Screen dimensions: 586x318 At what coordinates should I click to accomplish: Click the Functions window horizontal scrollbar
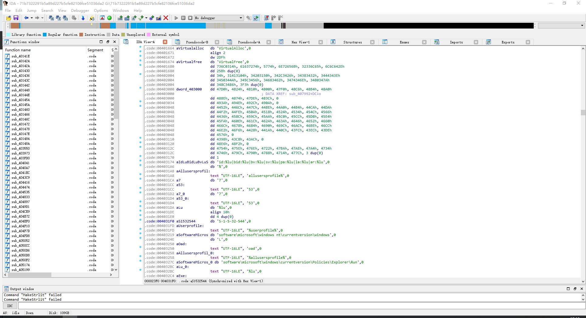pyautogui.click(x=29, y=275)
